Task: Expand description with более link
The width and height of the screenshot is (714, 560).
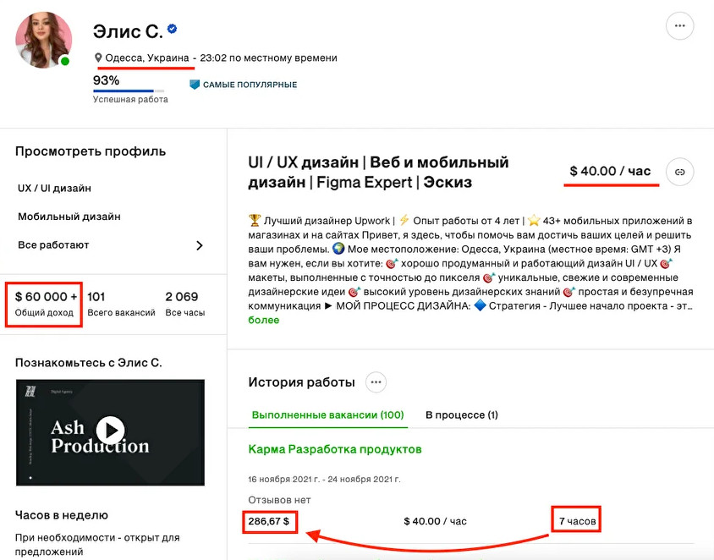Action: click(263, 321)
